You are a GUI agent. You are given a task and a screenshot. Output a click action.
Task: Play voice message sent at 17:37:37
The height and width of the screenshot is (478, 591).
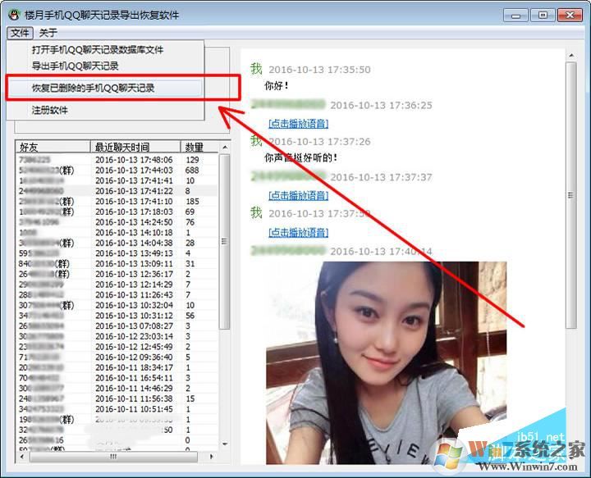coord(299,195)
